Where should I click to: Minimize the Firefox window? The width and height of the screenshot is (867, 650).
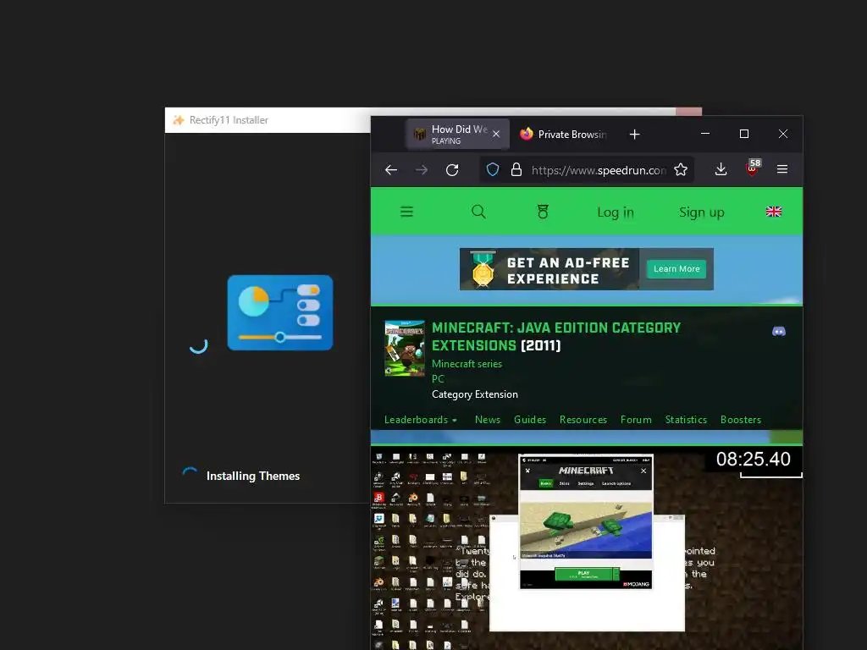point(705,134)
